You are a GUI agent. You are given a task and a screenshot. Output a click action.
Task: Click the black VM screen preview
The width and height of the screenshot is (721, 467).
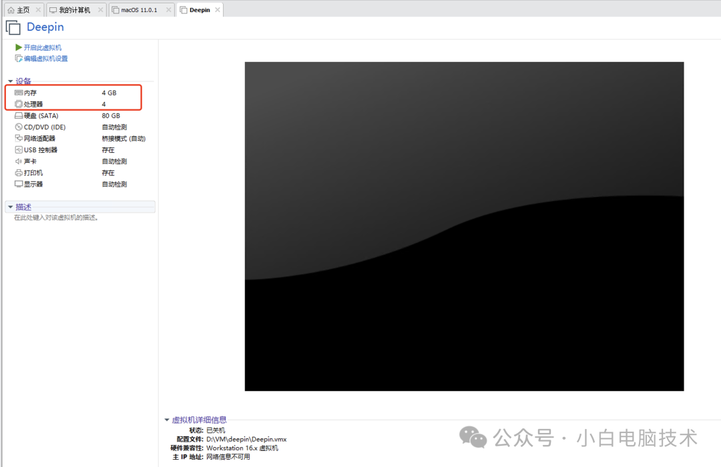(464, 226)
